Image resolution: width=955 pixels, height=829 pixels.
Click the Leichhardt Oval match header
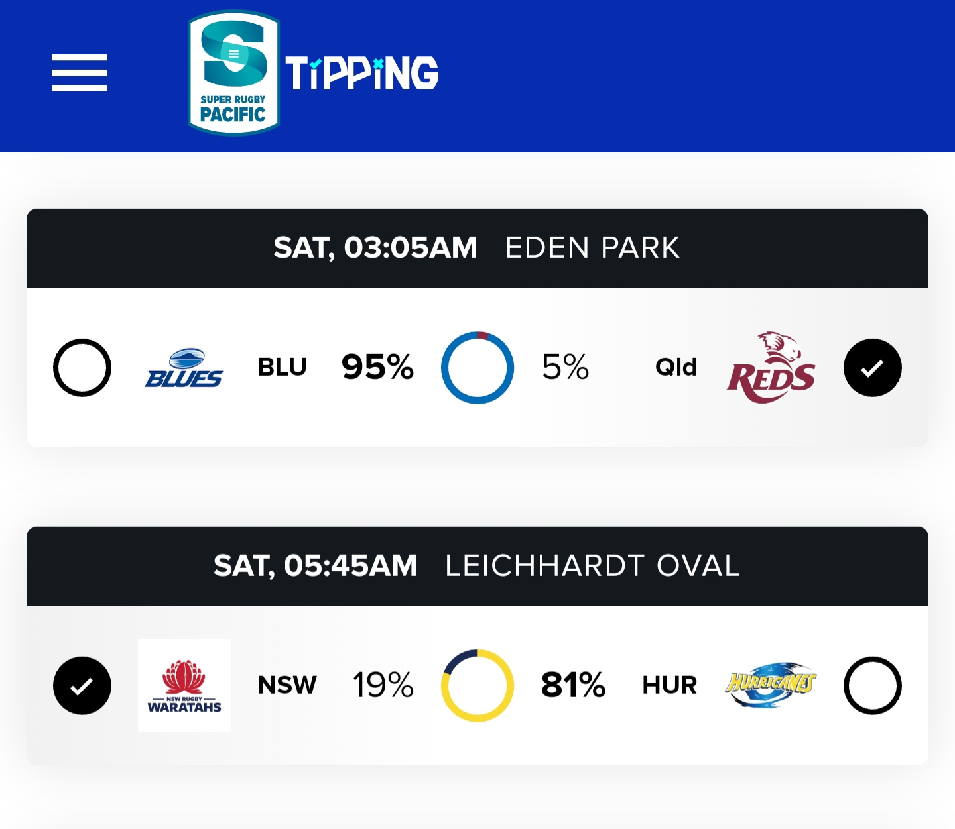coord(477,567)
